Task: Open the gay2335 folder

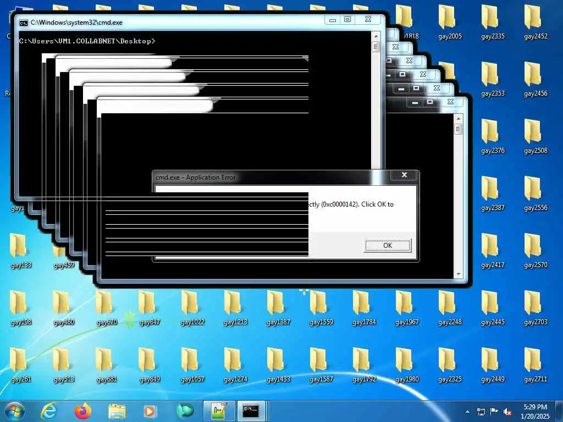Action: [x=493, y=22]
